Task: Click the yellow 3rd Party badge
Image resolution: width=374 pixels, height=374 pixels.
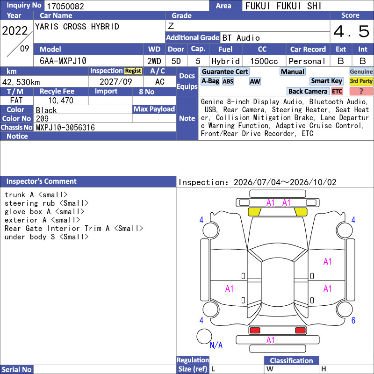Action: [x=361, y=81]
